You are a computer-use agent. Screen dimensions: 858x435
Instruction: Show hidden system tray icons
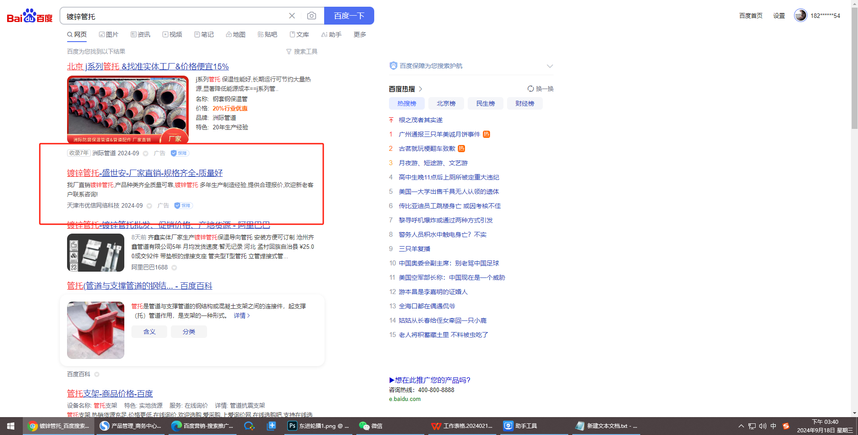[x=741, y=426]
